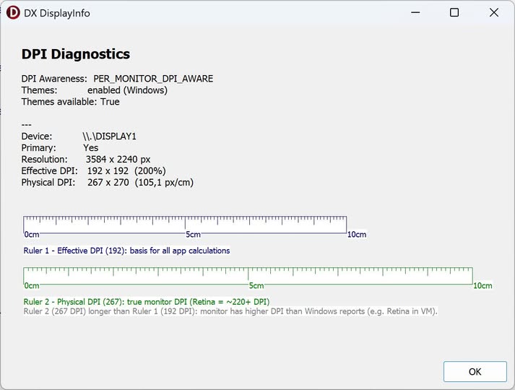Viewport: 515px width, 390px height.
Task: Click the PER_MONITOR_DPI_AWARE value
Action: pos(153,79)
